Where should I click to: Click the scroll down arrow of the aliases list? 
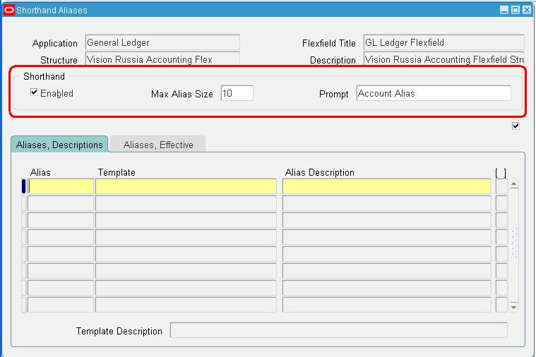pos(514,307)
